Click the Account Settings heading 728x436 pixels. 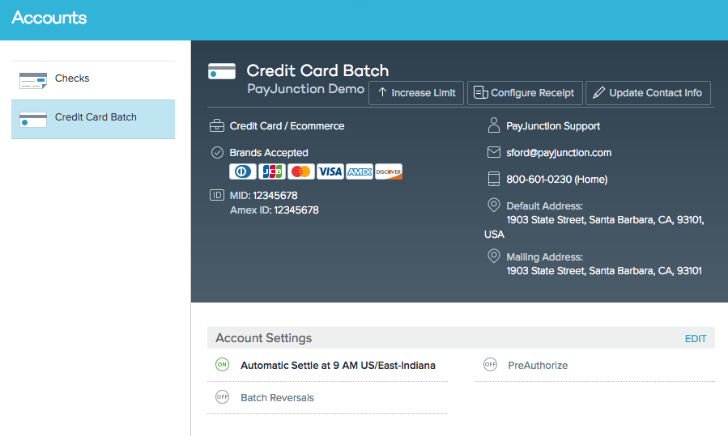(x=264, y=338)
